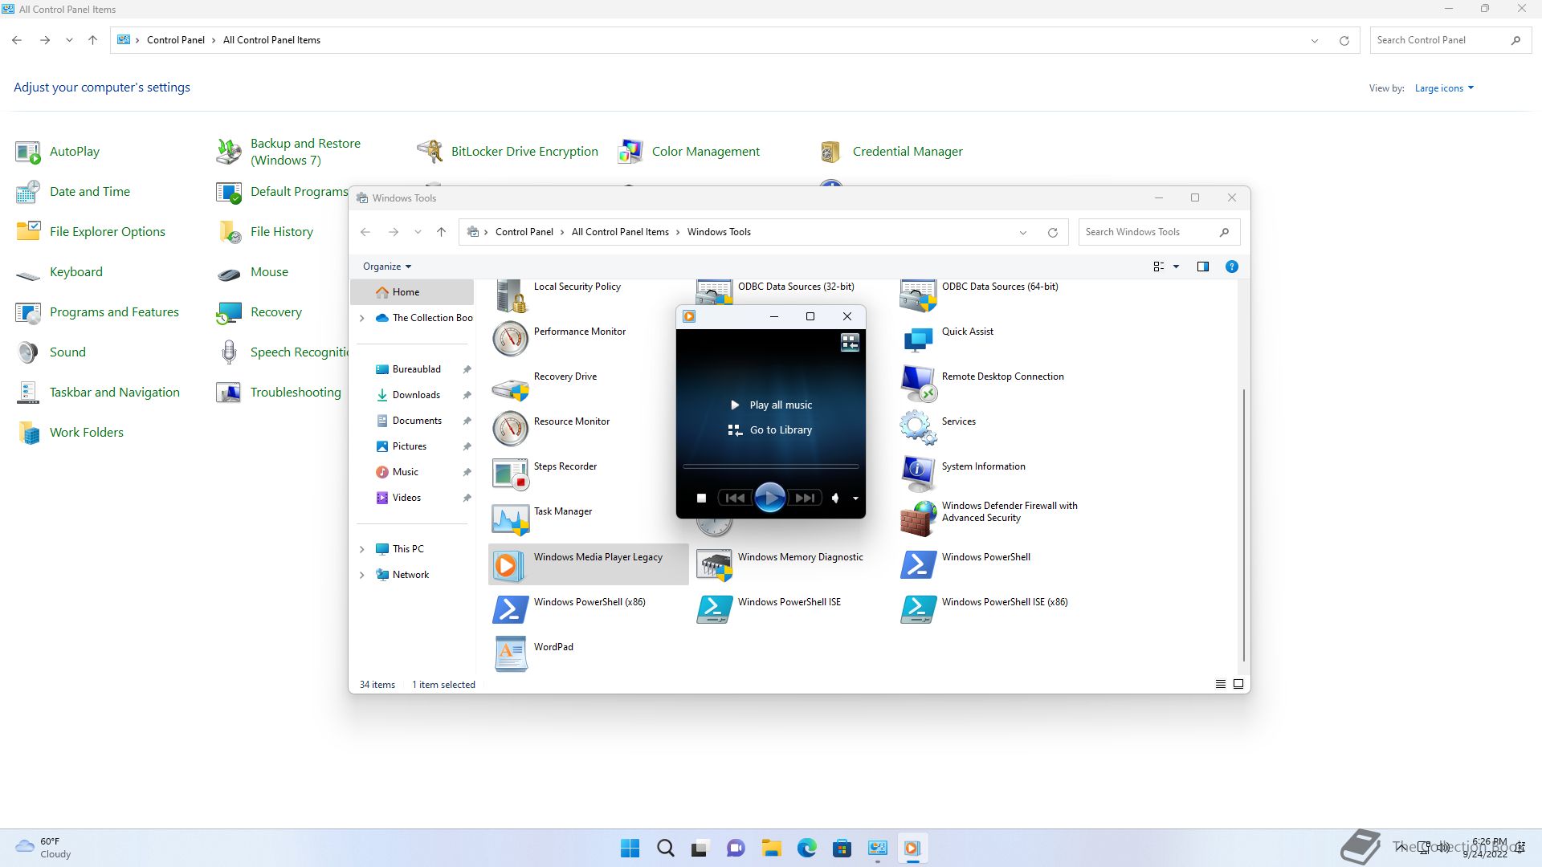
Task: Open View by Large icons dropdown
Action: click(x=1444, y=88)
